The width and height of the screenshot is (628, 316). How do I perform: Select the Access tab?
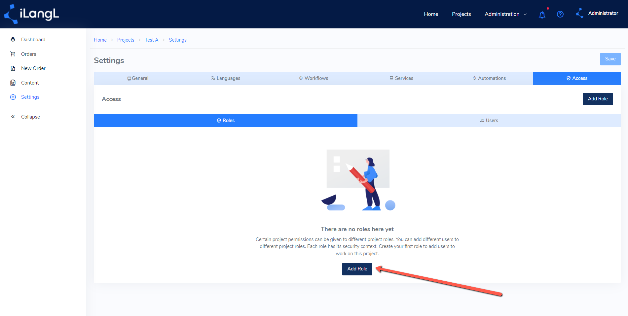577,78
